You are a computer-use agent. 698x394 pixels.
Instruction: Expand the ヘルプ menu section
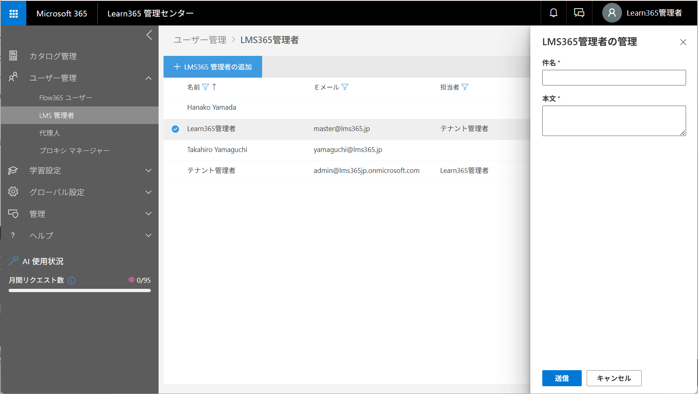(149, 235)
